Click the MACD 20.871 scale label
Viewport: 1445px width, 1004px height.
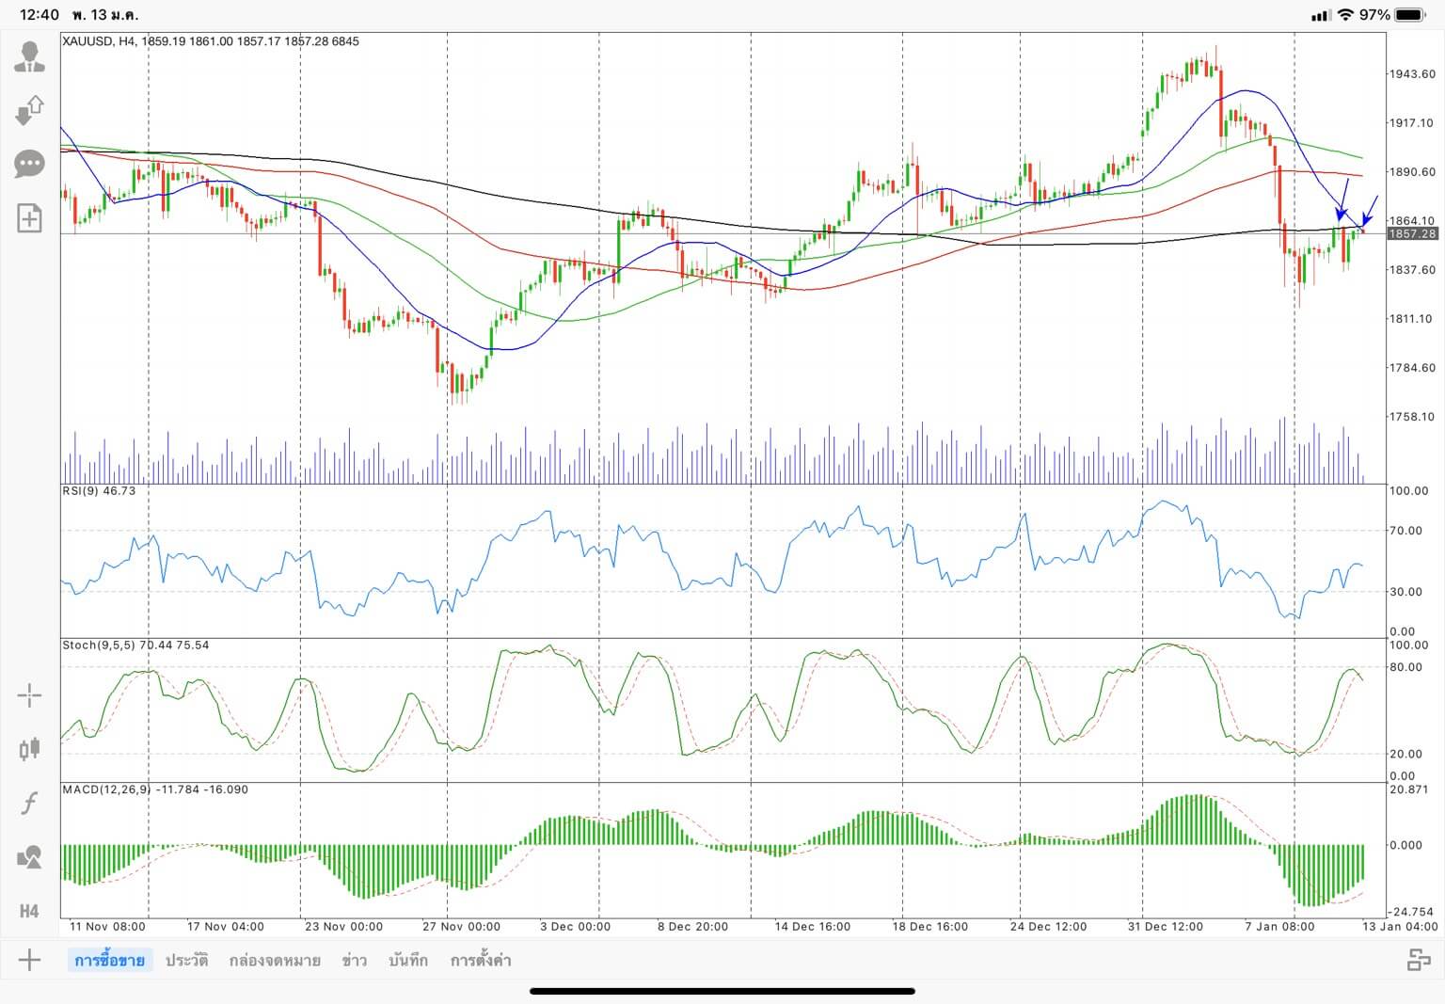point(1409,789)
